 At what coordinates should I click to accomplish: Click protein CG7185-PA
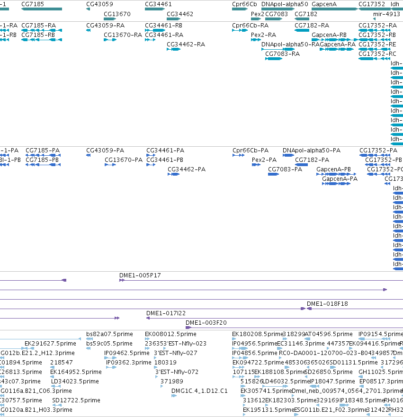pos(43,151)
